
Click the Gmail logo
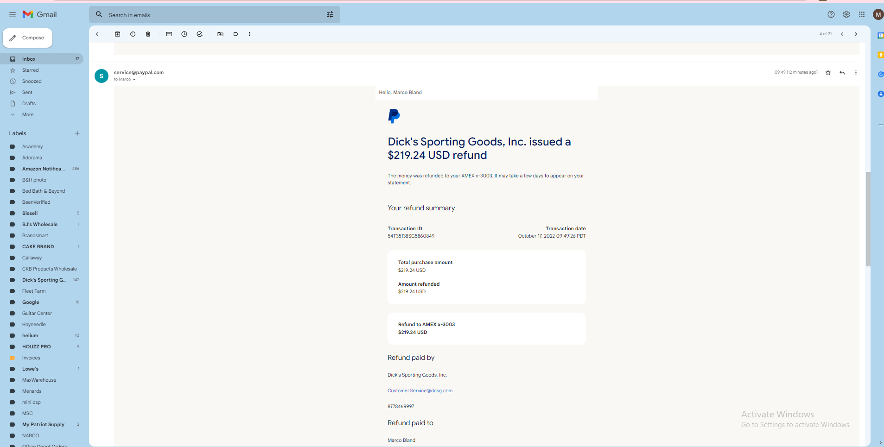pyautogui.click(x=40, y=14)
